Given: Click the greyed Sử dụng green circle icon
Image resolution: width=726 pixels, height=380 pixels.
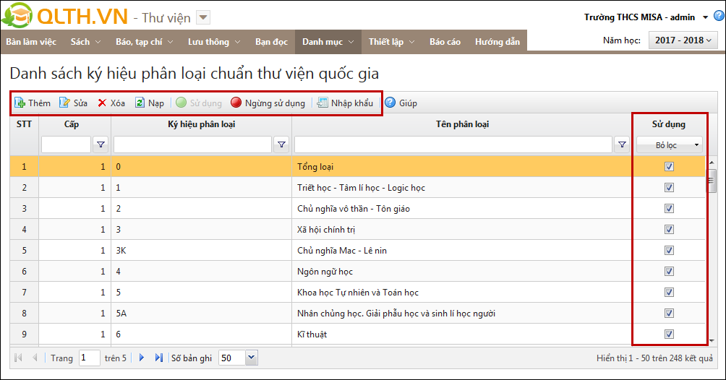Looking at the screenshot, I should click(x=181, y=103).
